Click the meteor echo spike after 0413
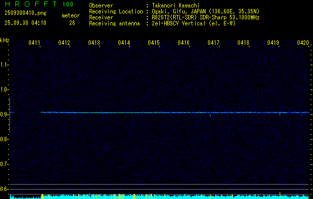313x199 pixels. tap(102, 112)
